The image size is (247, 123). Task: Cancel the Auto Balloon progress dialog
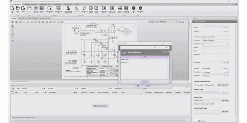coord(145,82)
